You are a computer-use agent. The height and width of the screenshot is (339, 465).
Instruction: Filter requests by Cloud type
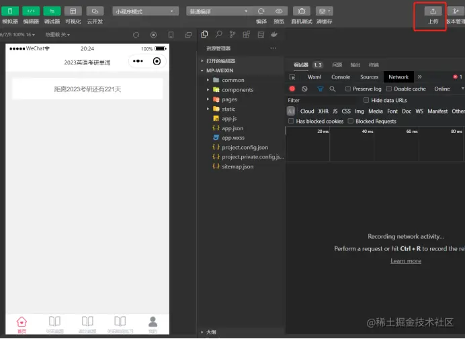point(307,111)
